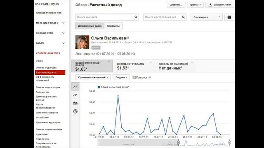Screen dimensions: 264x148
Task: Open Удержание аудитории report
Action: tap(48, 123)
